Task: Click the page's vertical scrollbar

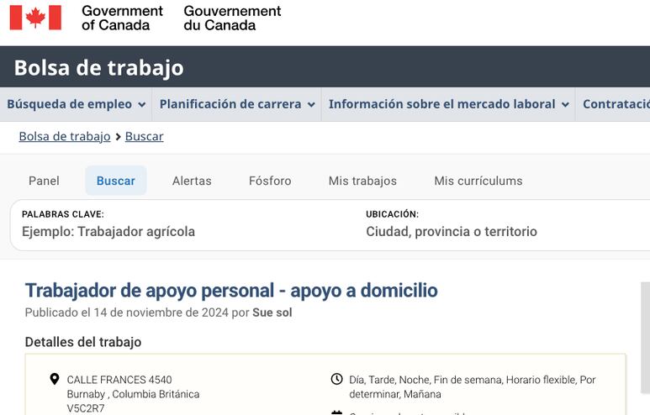Action: [x=646, y=338]
